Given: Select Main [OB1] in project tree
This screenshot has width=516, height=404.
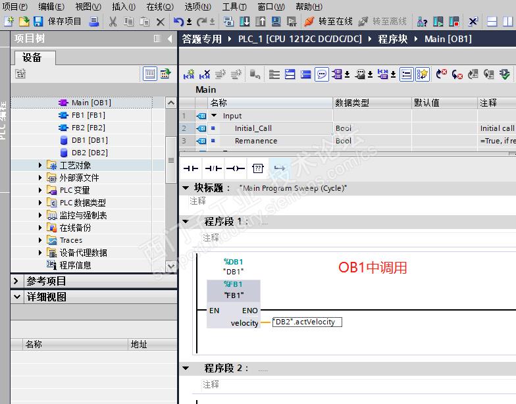Looking at the screenshot, I should (91, 103).
